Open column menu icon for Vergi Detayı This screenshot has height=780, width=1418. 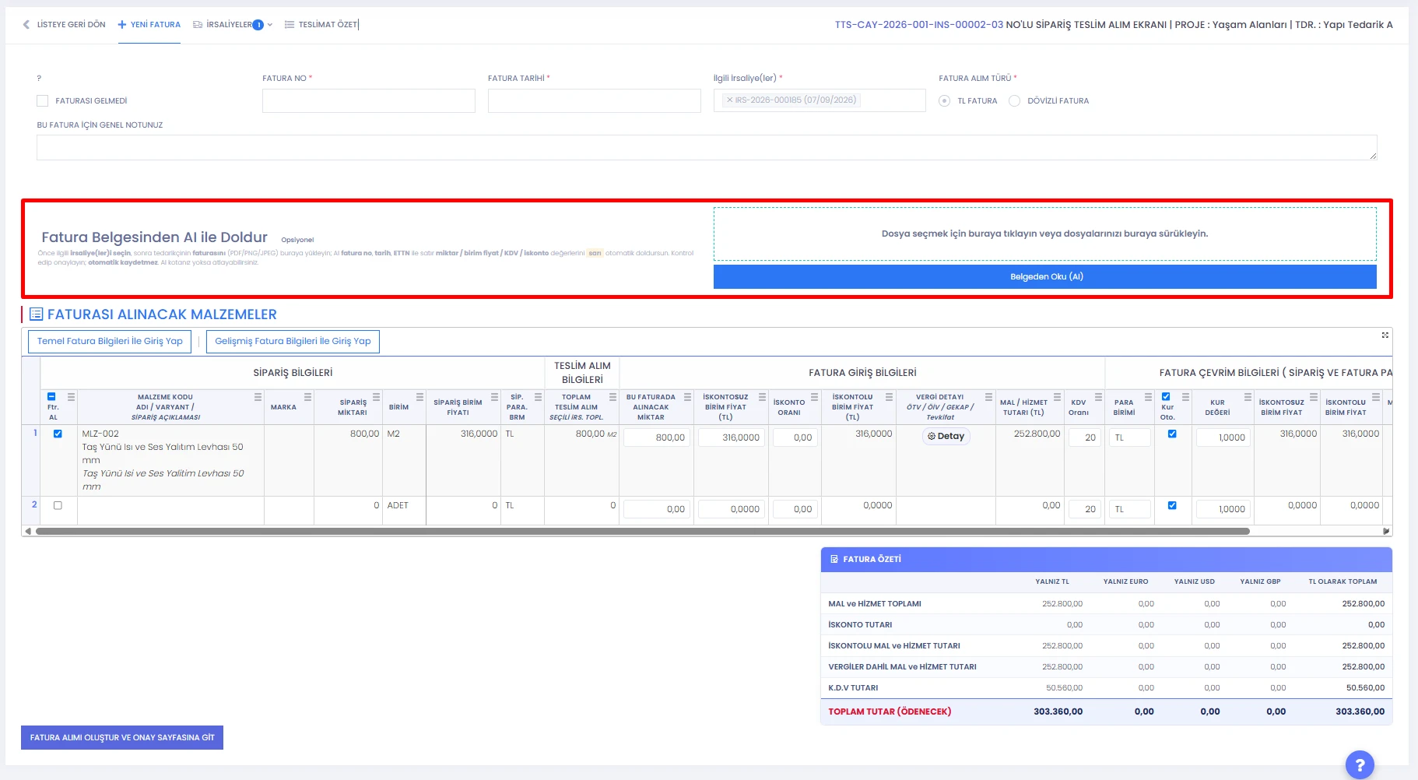(x=988, y=397)
